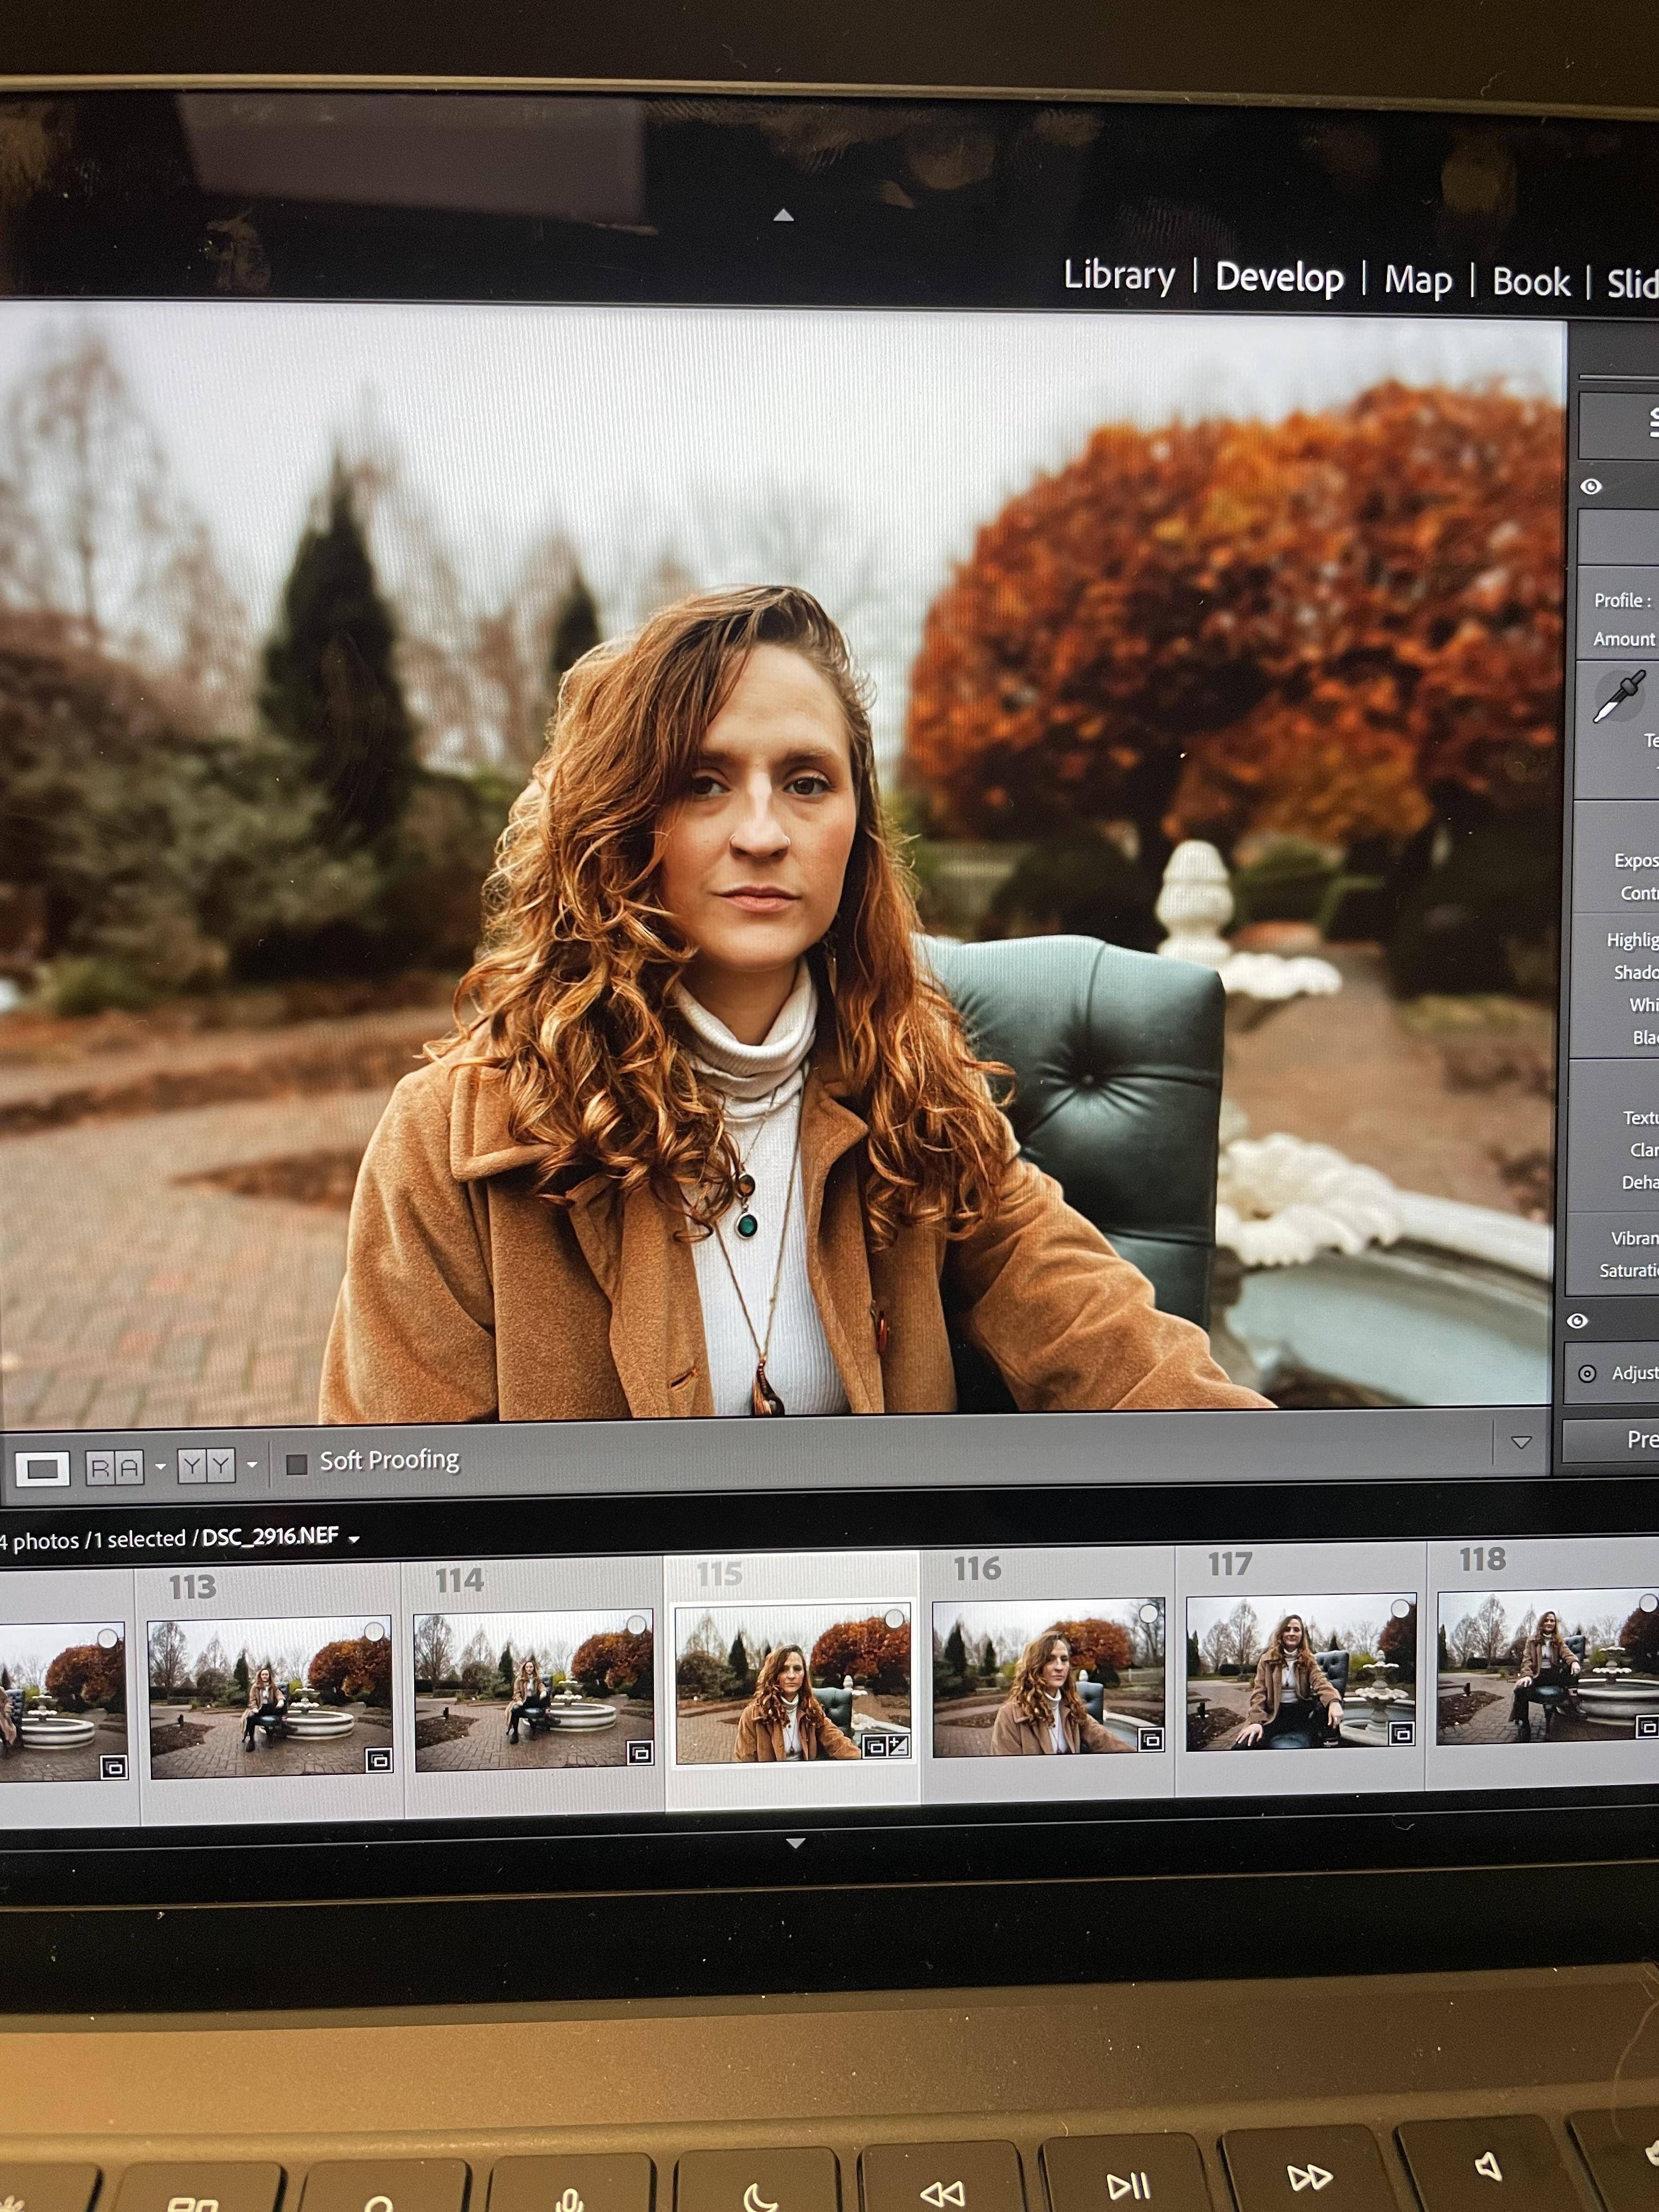Open the toolbar content dropdown triangle
The width and height of the screenshot is (1659, 2212).
pos(1521,1442)
